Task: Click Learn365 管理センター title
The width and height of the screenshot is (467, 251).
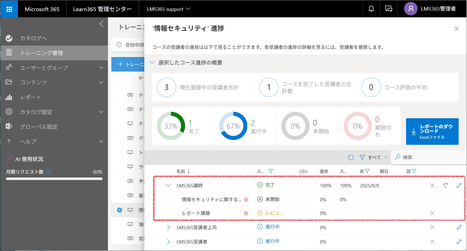Action: 102,9
